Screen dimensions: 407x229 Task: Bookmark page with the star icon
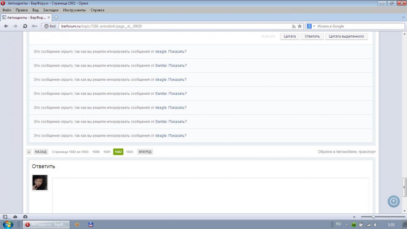click(300, 26)
